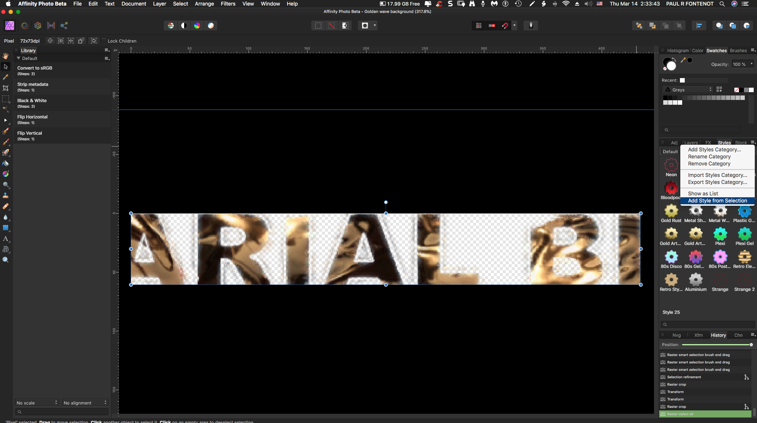Open the Filters menu
This screenshot has height=423, width=757.
(228, 4)
